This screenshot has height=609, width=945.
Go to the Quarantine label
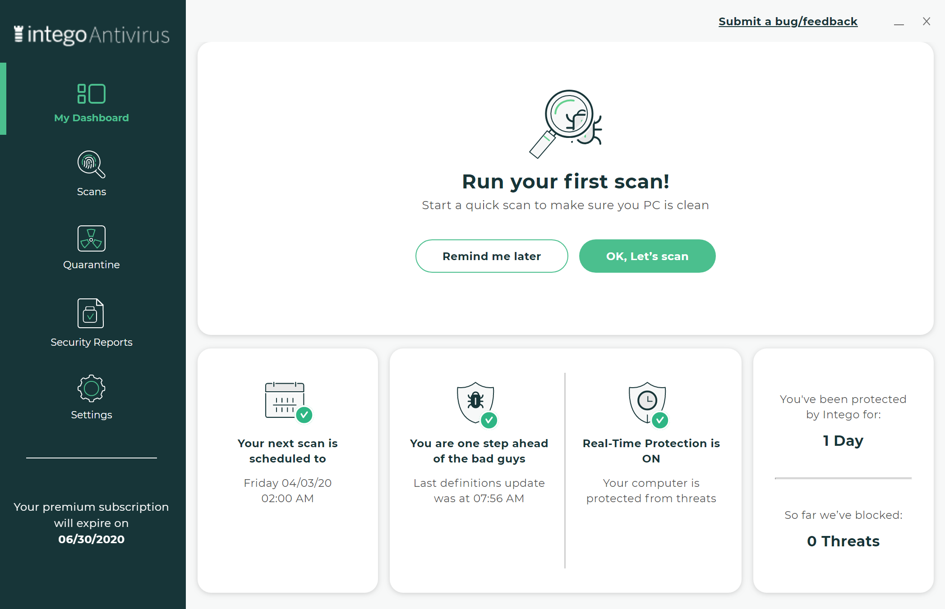92,265
